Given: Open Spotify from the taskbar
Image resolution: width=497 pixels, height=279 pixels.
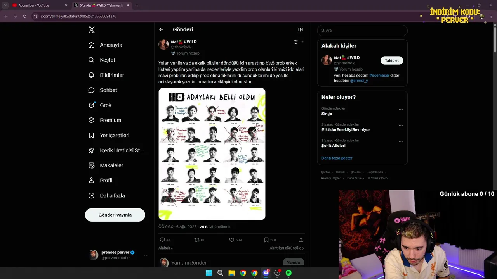Looking at the screenshot, I should point(288,273).
